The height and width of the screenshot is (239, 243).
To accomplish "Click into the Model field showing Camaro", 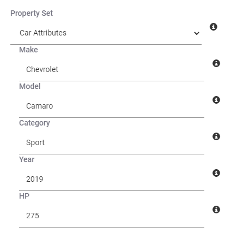I will pos(112,106).
